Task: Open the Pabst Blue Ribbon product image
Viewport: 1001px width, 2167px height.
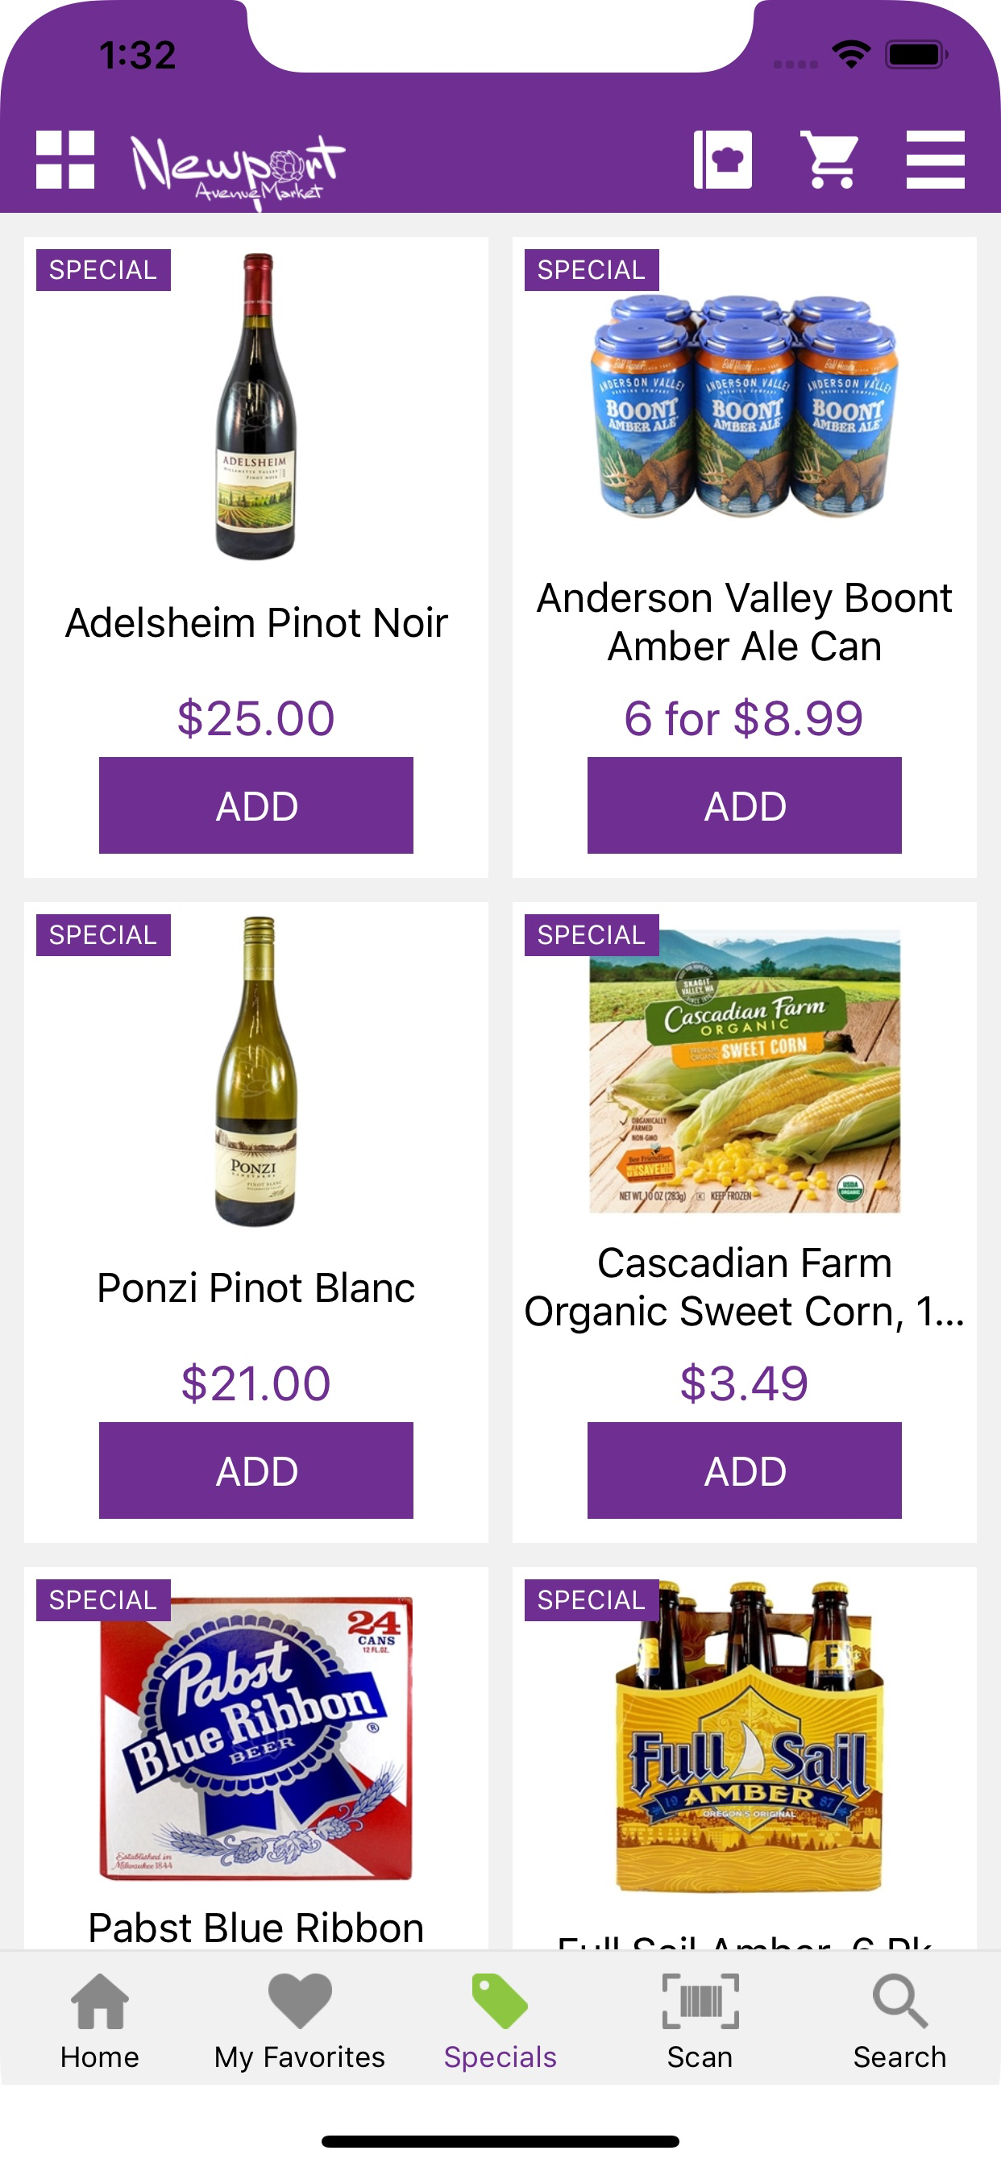Action: [x=256, y=1738]
